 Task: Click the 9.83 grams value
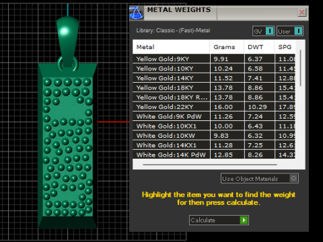click(221, 136)
